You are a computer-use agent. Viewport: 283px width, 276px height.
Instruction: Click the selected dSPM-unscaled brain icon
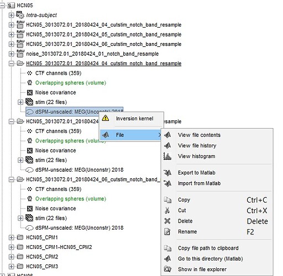(29, 112)
